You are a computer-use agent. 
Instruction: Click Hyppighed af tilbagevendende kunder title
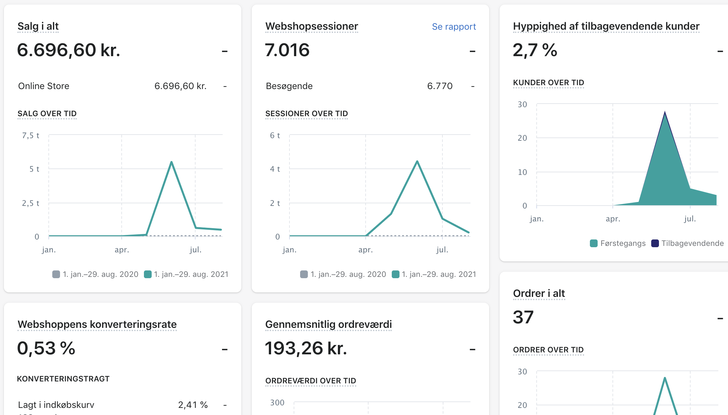[x=606, y=26]
